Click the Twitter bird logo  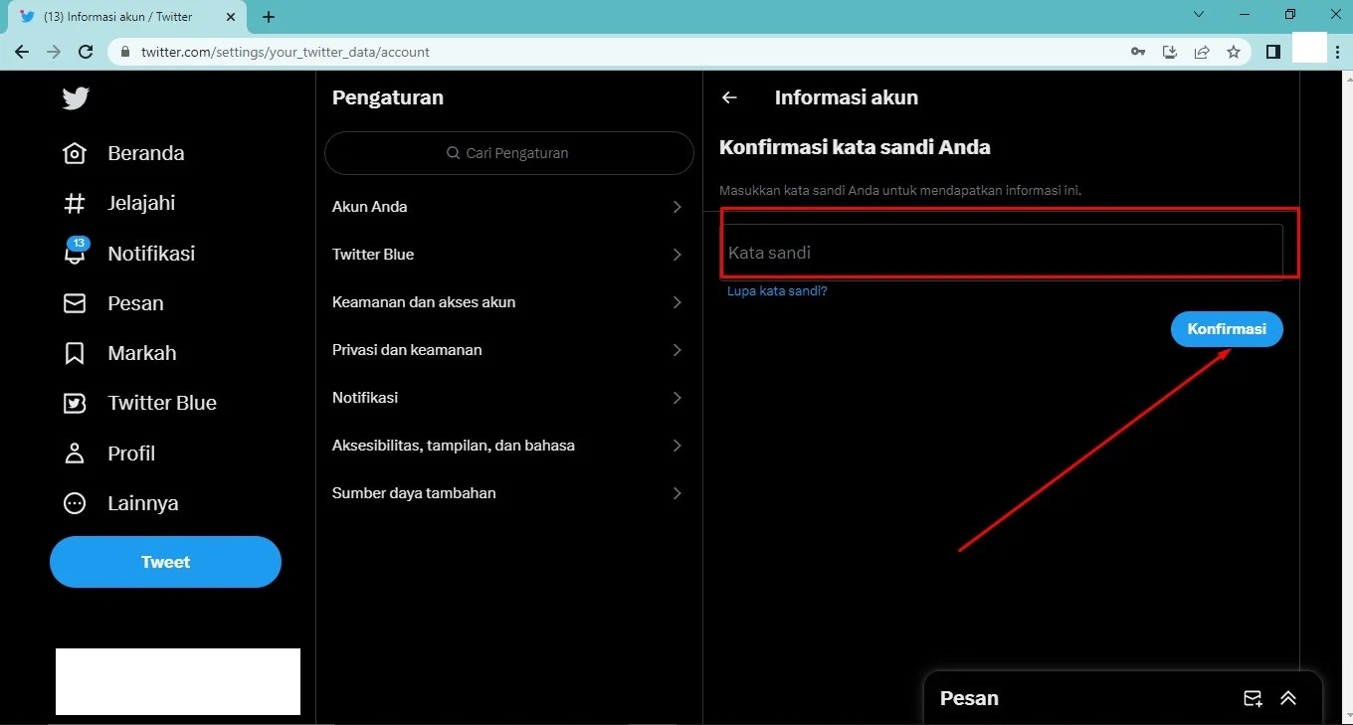pyautogui.click(x=76, y=97)
